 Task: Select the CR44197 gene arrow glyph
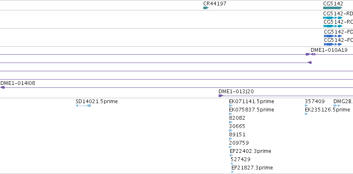(206, 8)
